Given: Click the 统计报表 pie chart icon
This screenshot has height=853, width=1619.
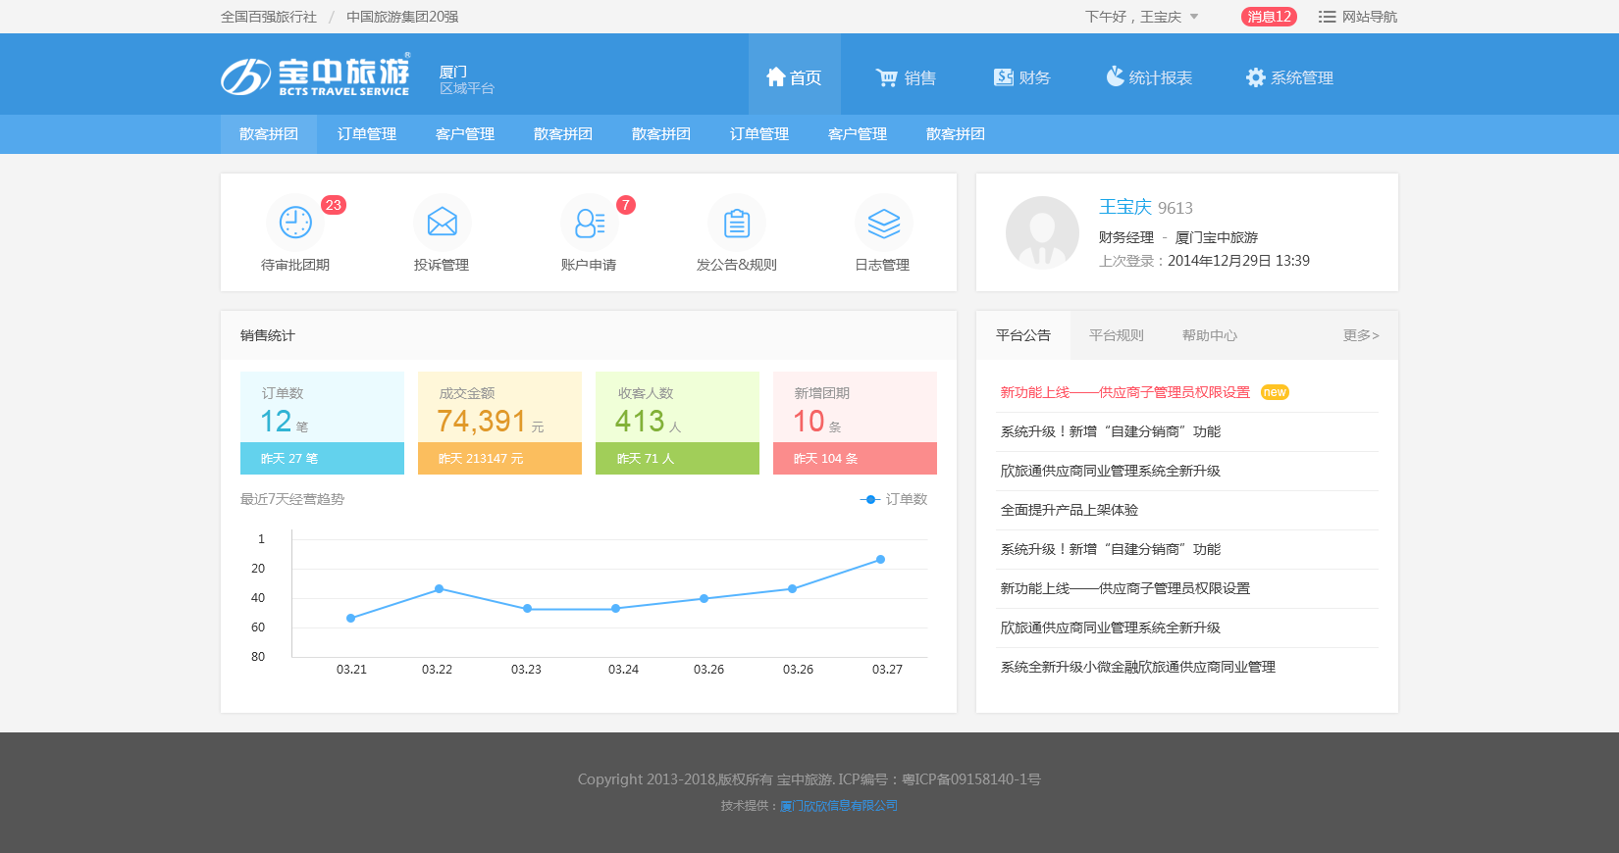Looking at the screenshot, I should tap(1115, 76).
